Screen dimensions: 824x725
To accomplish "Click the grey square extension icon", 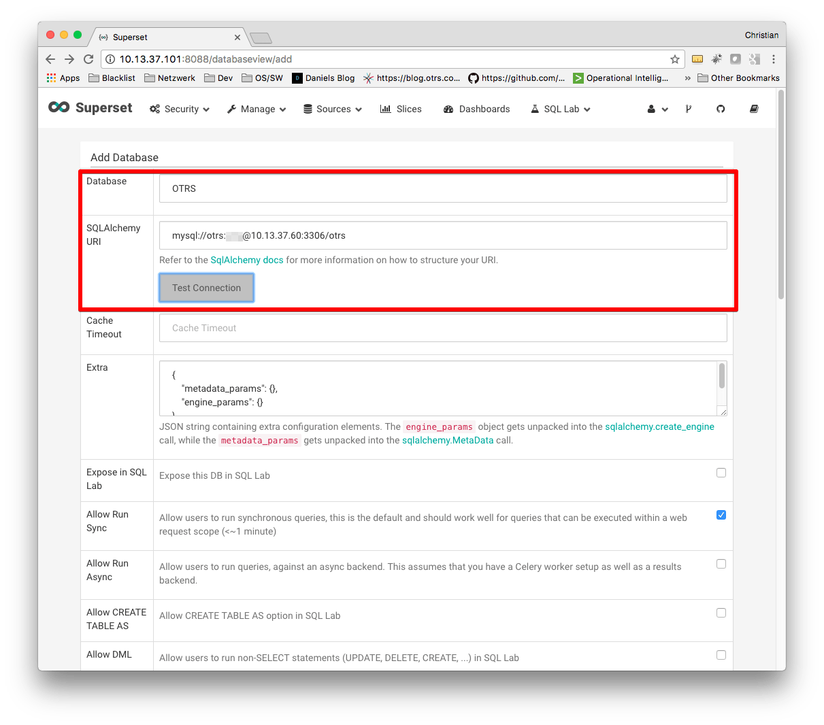I will [x=736, y=59].
